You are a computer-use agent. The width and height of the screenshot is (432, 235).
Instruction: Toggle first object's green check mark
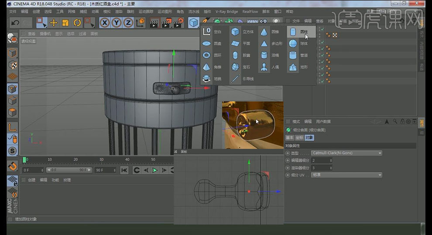pyautogui.click(x=322, y=29)
